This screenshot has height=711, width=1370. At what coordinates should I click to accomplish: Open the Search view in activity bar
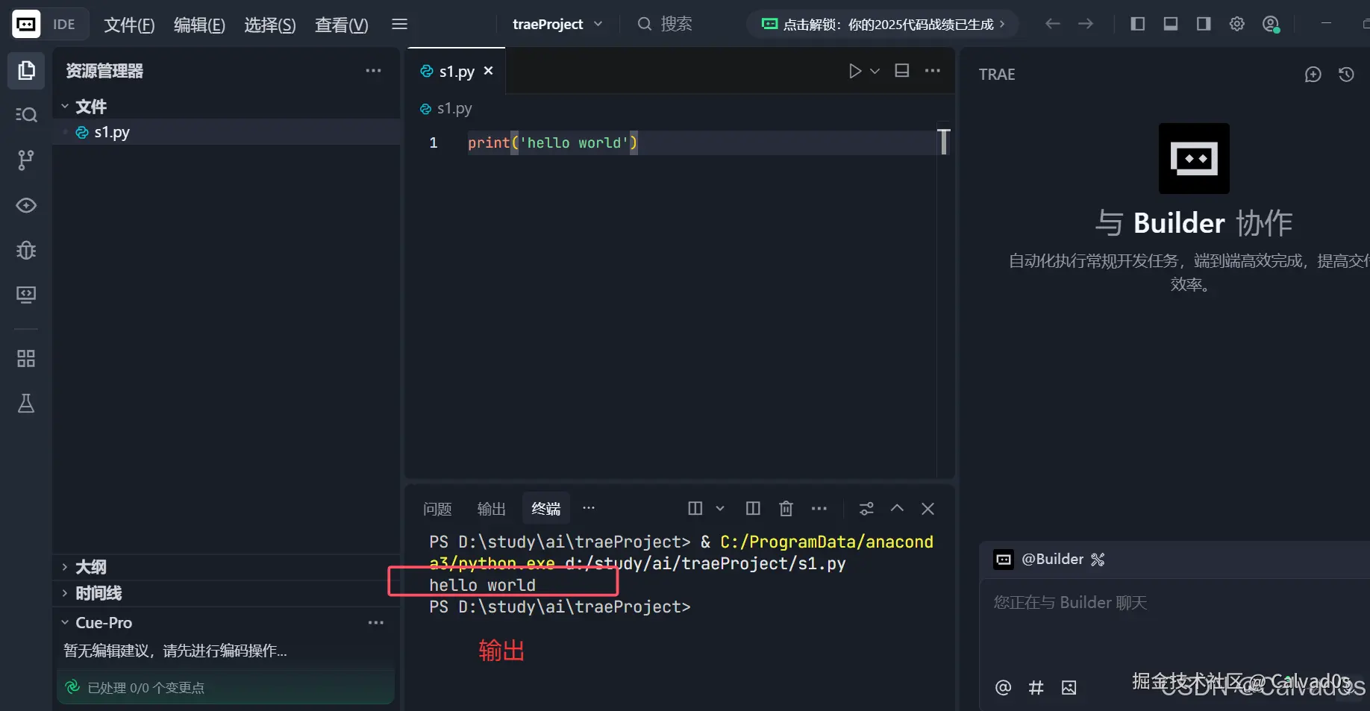(26, 114)
